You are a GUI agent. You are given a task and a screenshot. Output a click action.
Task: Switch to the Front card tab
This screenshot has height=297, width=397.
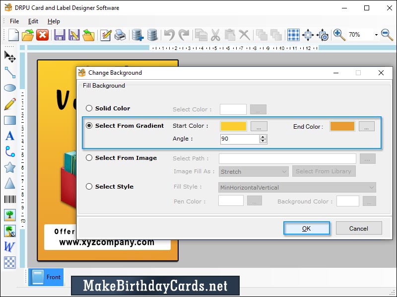point(46,277)
